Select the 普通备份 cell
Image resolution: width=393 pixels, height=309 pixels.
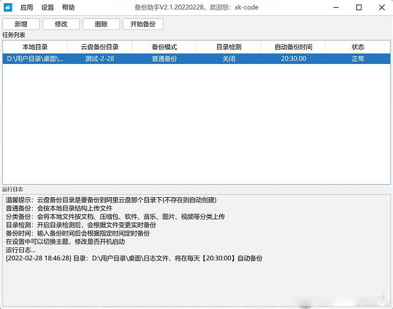(164, 59)
